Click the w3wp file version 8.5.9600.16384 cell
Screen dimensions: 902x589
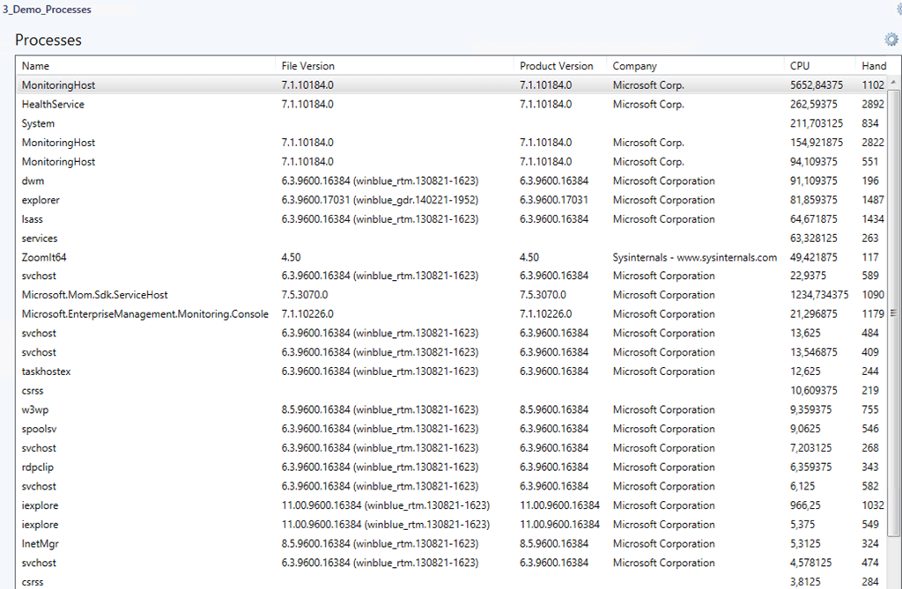(380, 409)
